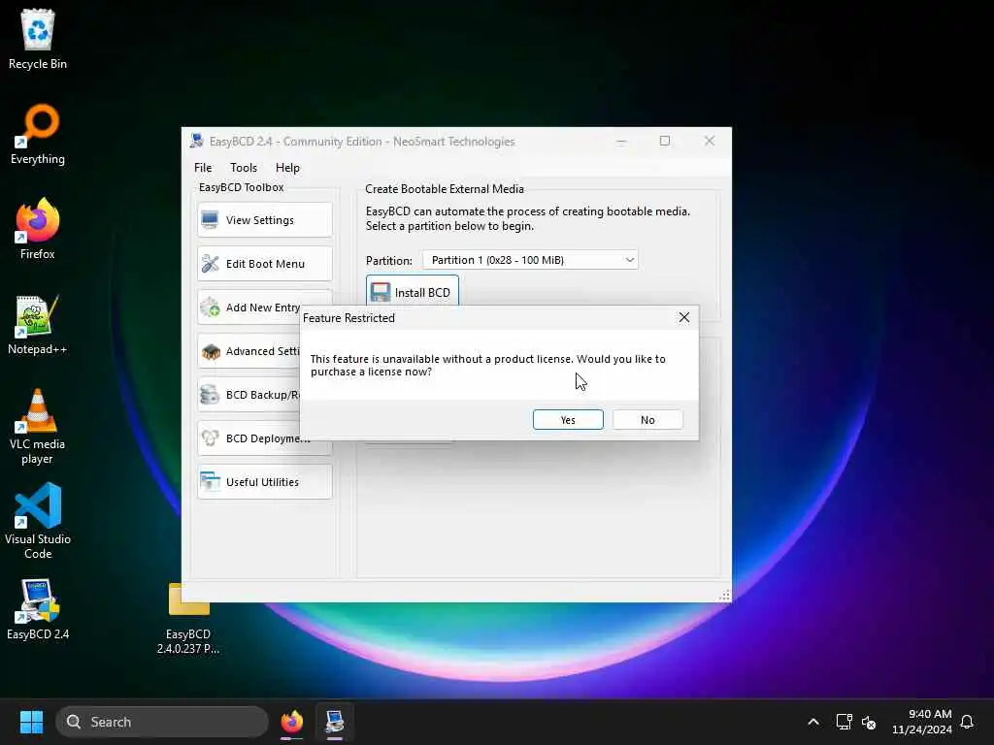Click the Firefox taskbar icon

tap(291, 722)
